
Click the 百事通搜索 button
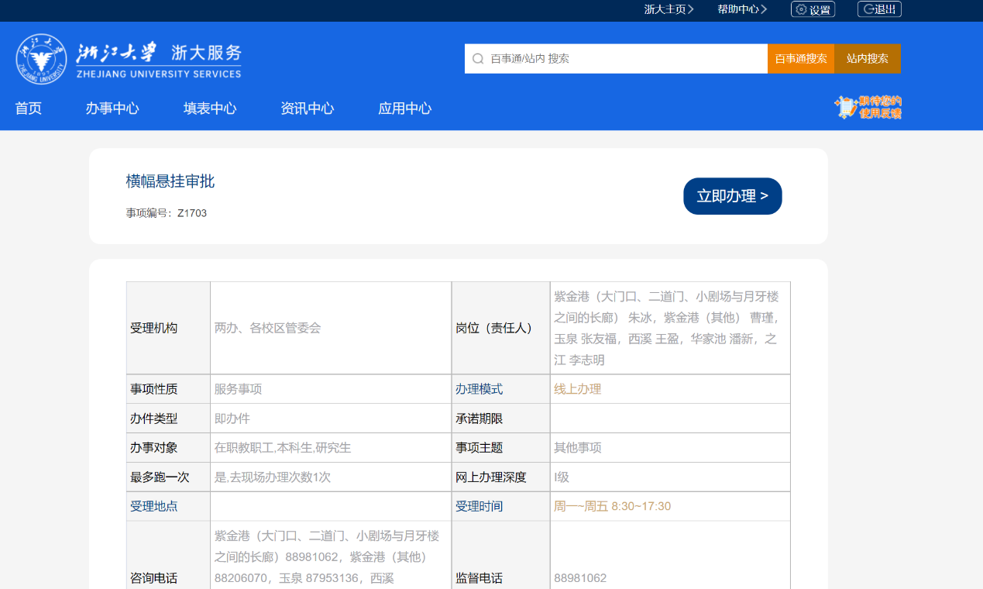[x=801, y=59]
